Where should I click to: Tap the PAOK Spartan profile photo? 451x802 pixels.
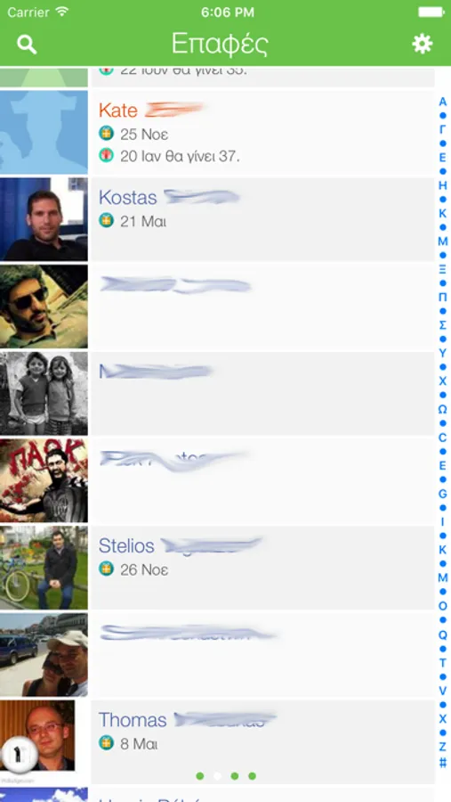pos(44,480)
